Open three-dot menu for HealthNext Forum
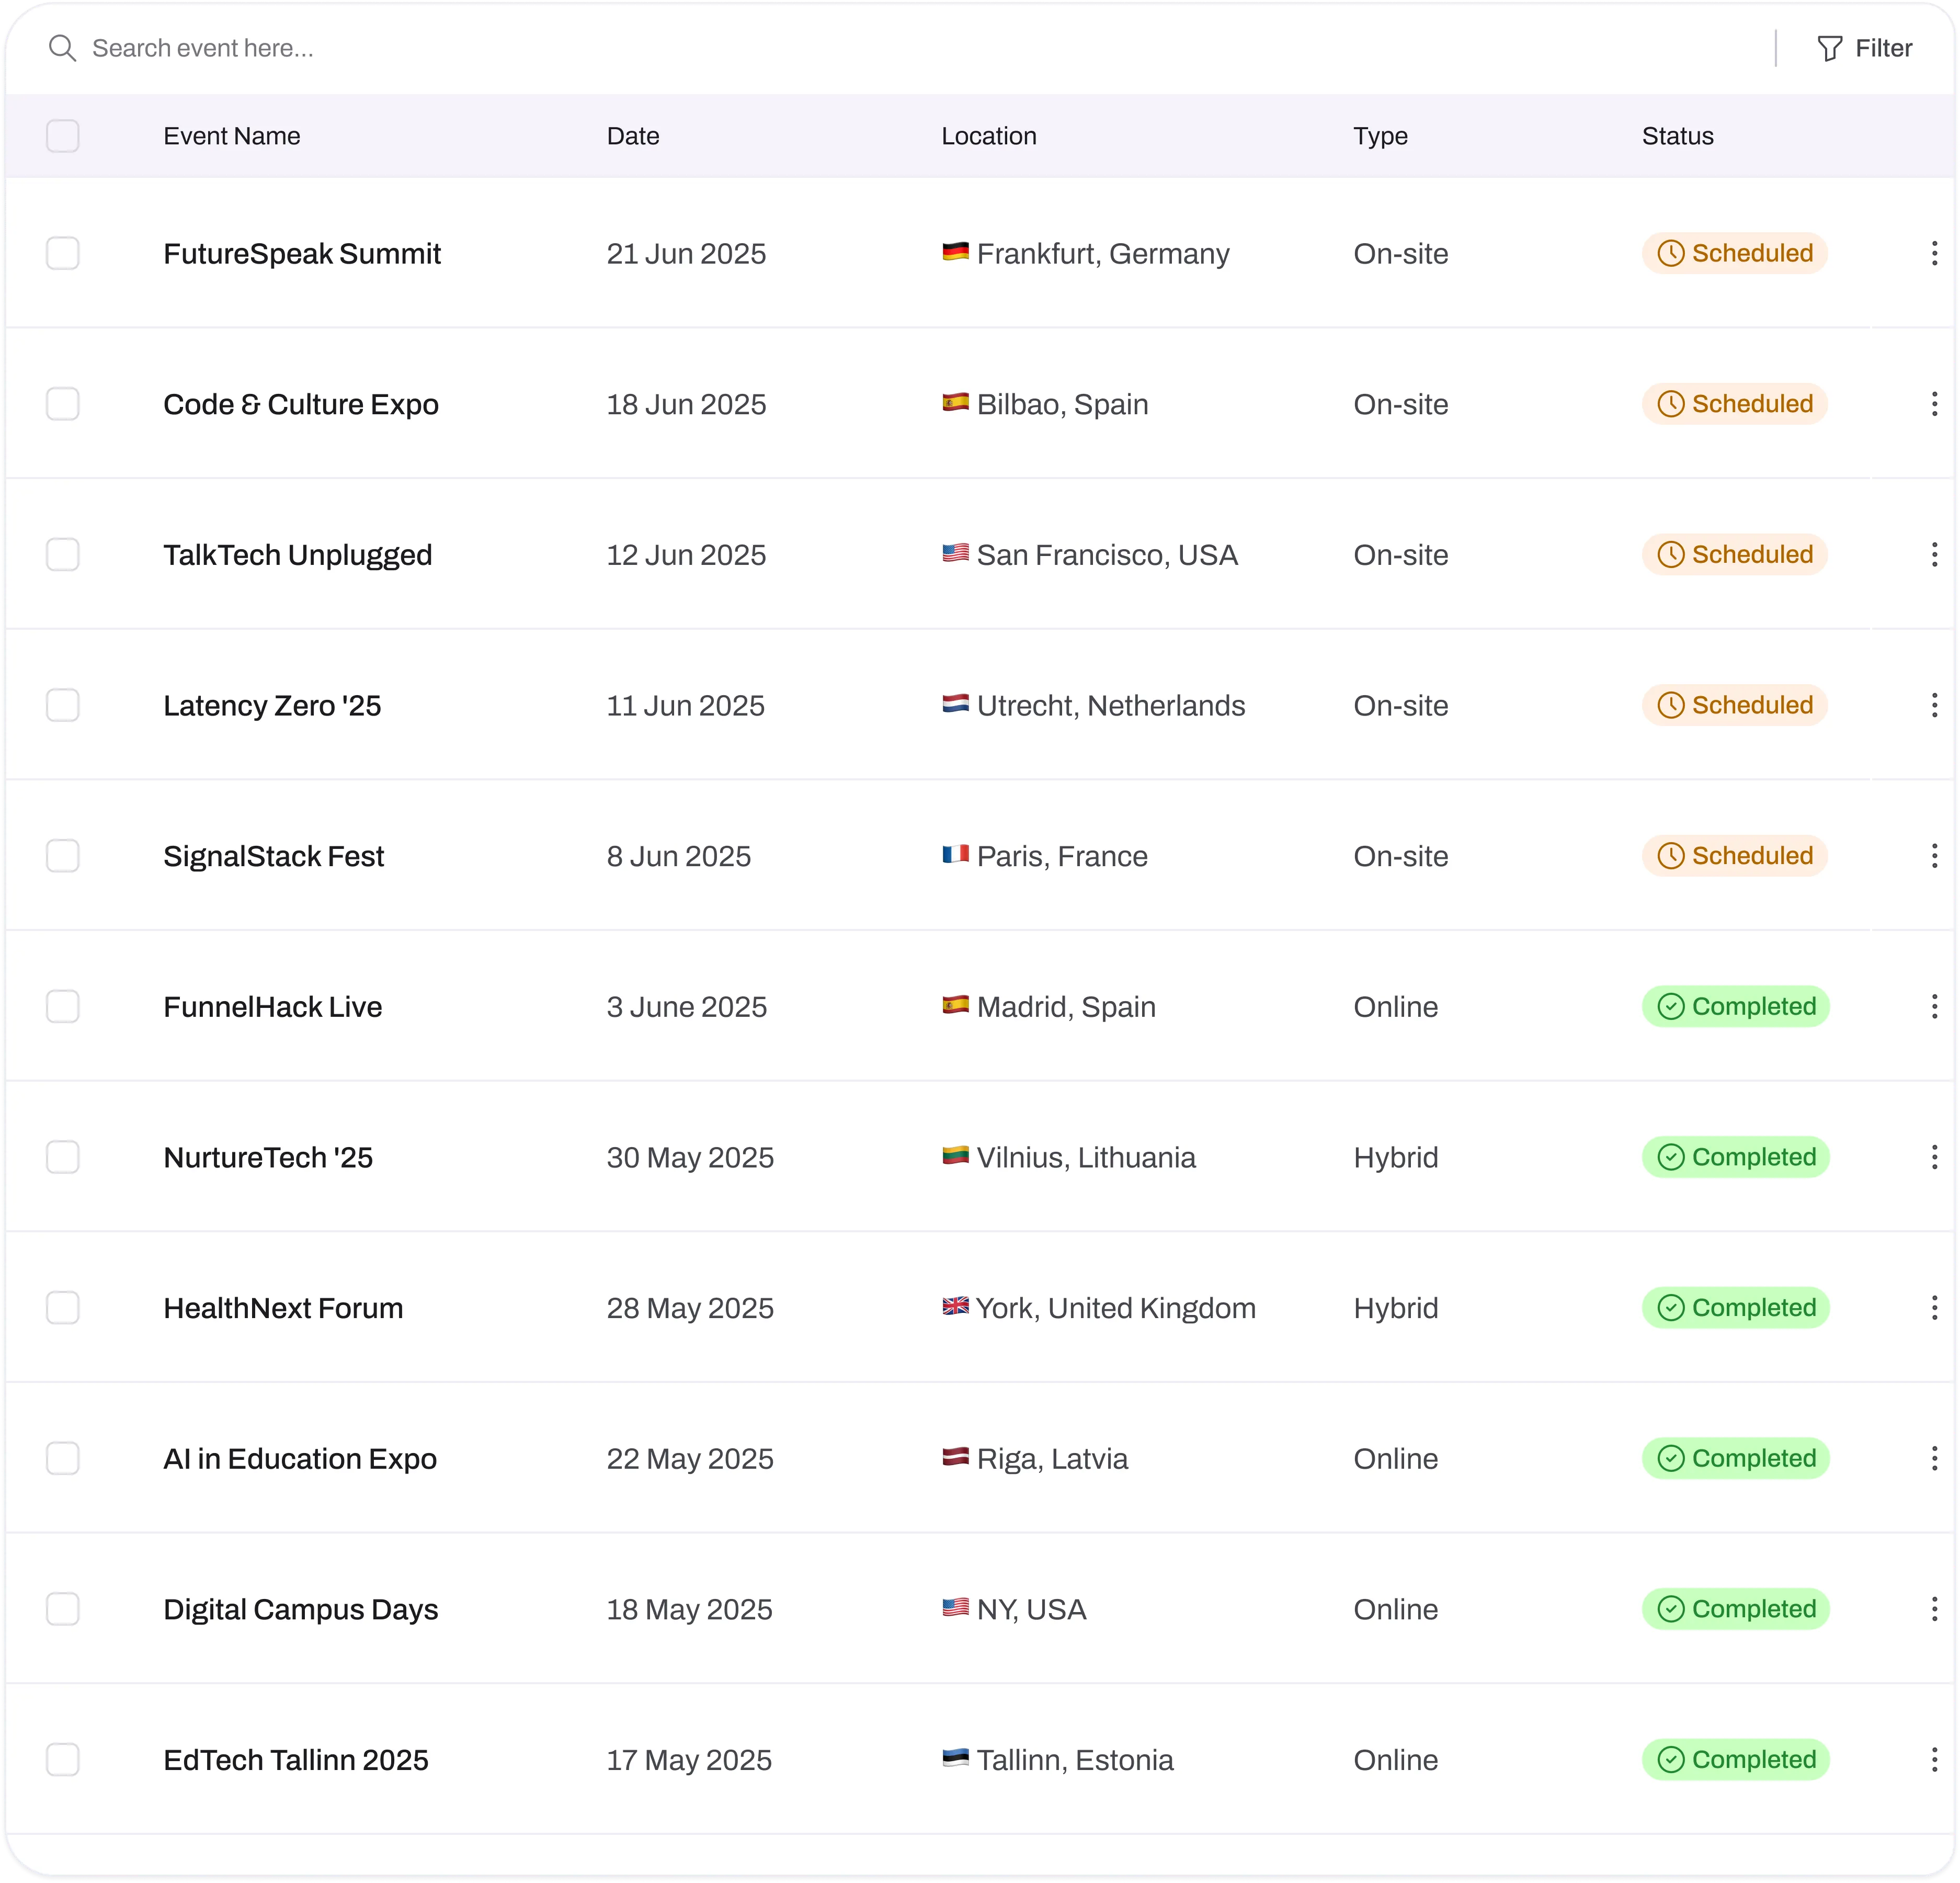Screen dimensions: 1960x1883 pos(1934,1307)
